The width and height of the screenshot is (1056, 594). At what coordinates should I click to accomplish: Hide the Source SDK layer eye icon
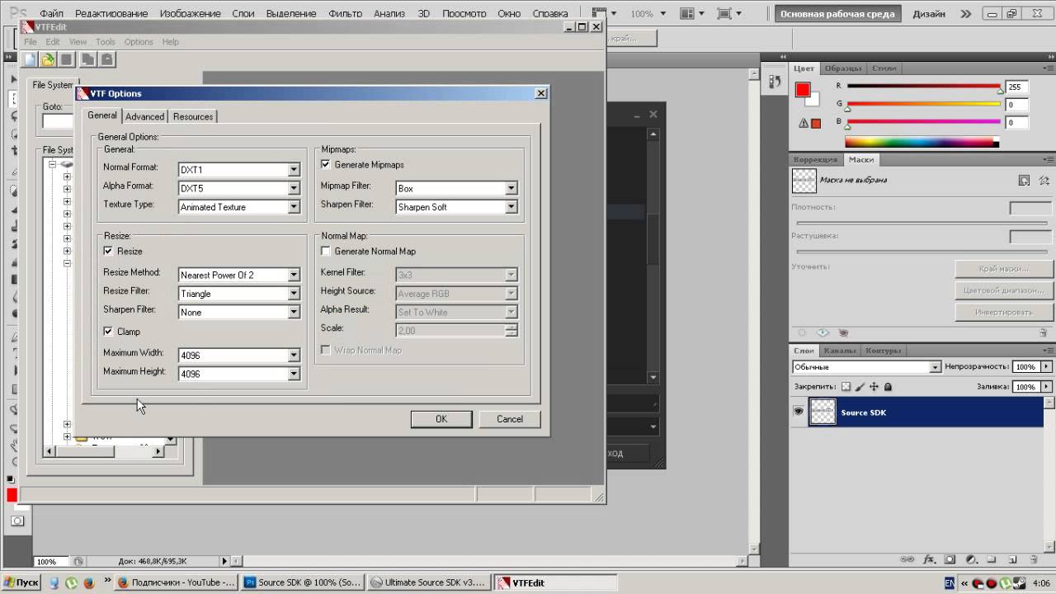(x=798, y=412)
